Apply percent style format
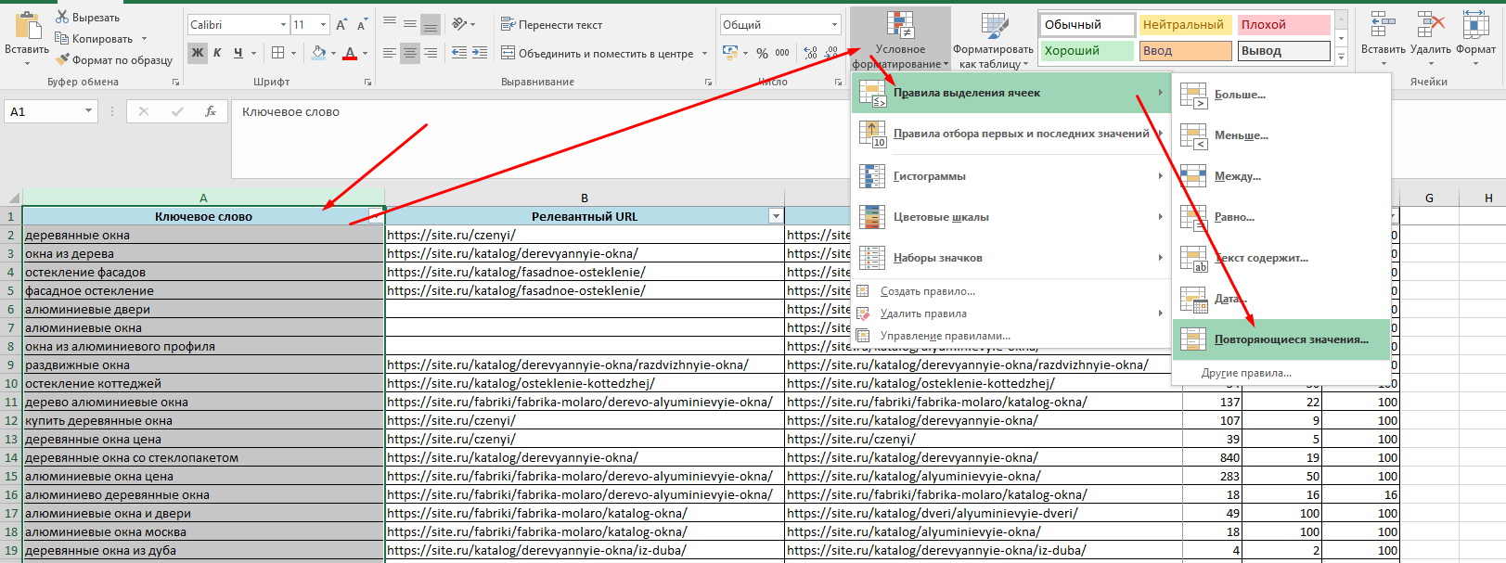 (762, 53)
